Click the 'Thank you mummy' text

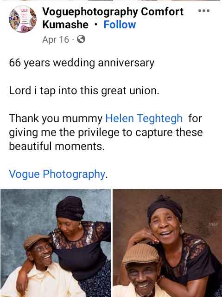56,118
